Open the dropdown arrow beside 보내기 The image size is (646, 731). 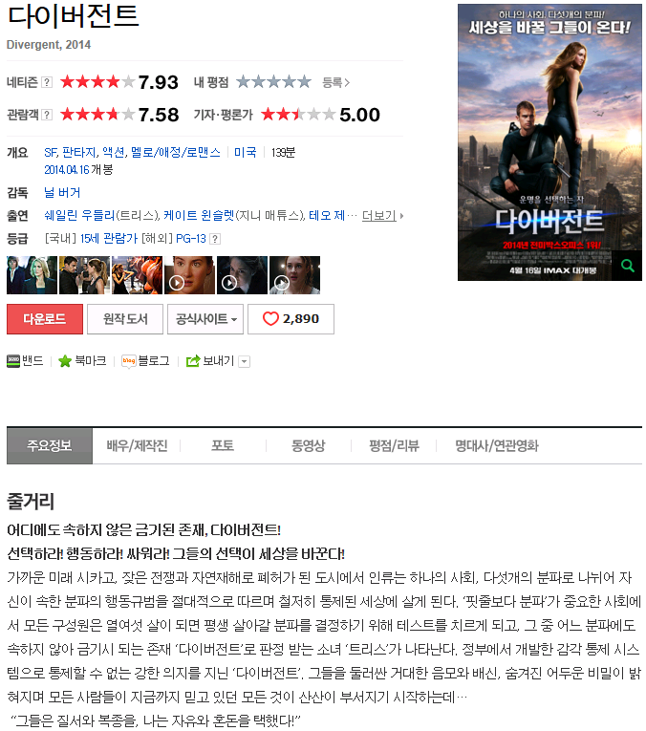click(245, 362)
